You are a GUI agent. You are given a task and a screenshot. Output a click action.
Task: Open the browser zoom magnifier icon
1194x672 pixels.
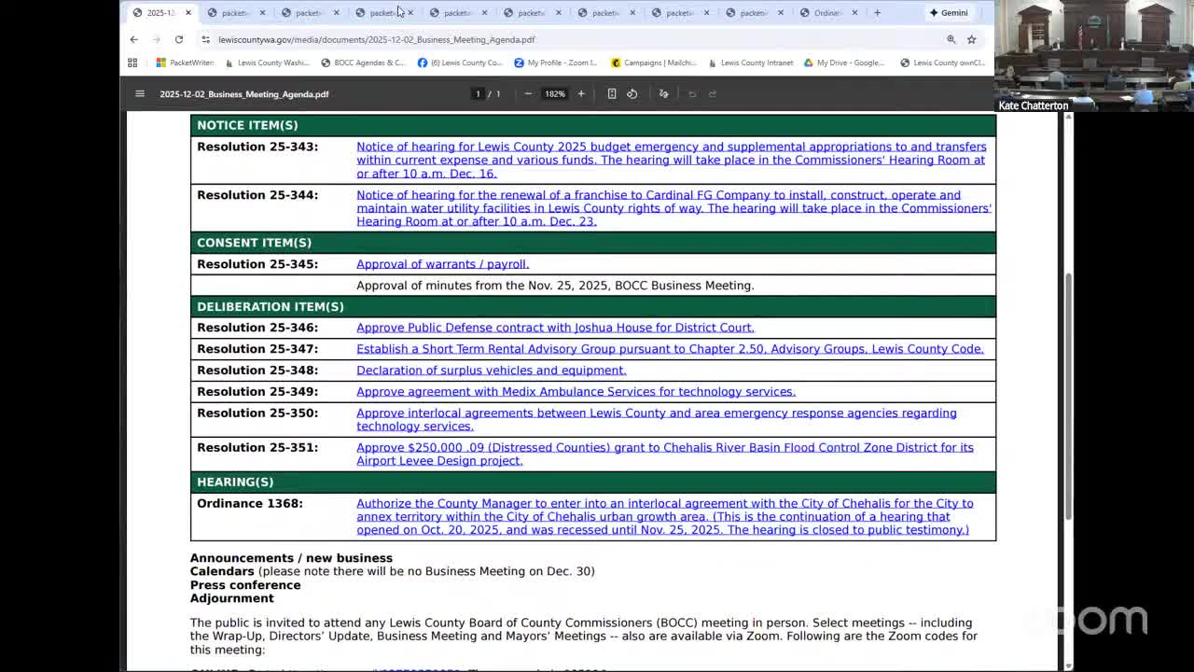pyautogui.click(x=951, y=39)
